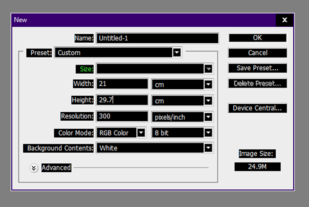Click the Height value field
Viewport: 309px width, 207px height.
coord(122,100)
